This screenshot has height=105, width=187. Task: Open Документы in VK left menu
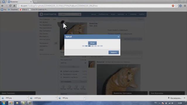click(x=44, y=46)
